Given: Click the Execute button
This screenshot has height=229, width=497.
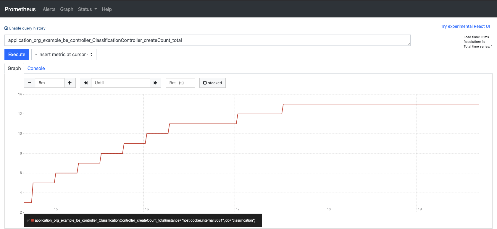Looking at the screenshot, I should coord(17,54).
